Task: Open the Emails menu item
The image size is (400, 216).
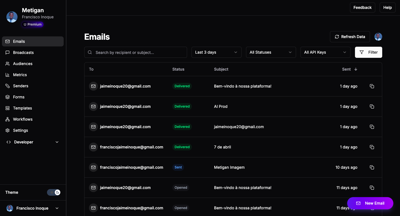Action: [x=33, y=41]
